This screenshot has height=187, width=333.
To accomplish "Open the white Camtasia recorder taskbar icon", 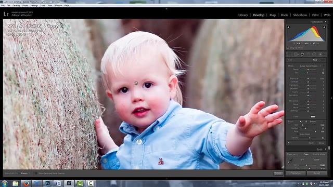I will [91, 183].
